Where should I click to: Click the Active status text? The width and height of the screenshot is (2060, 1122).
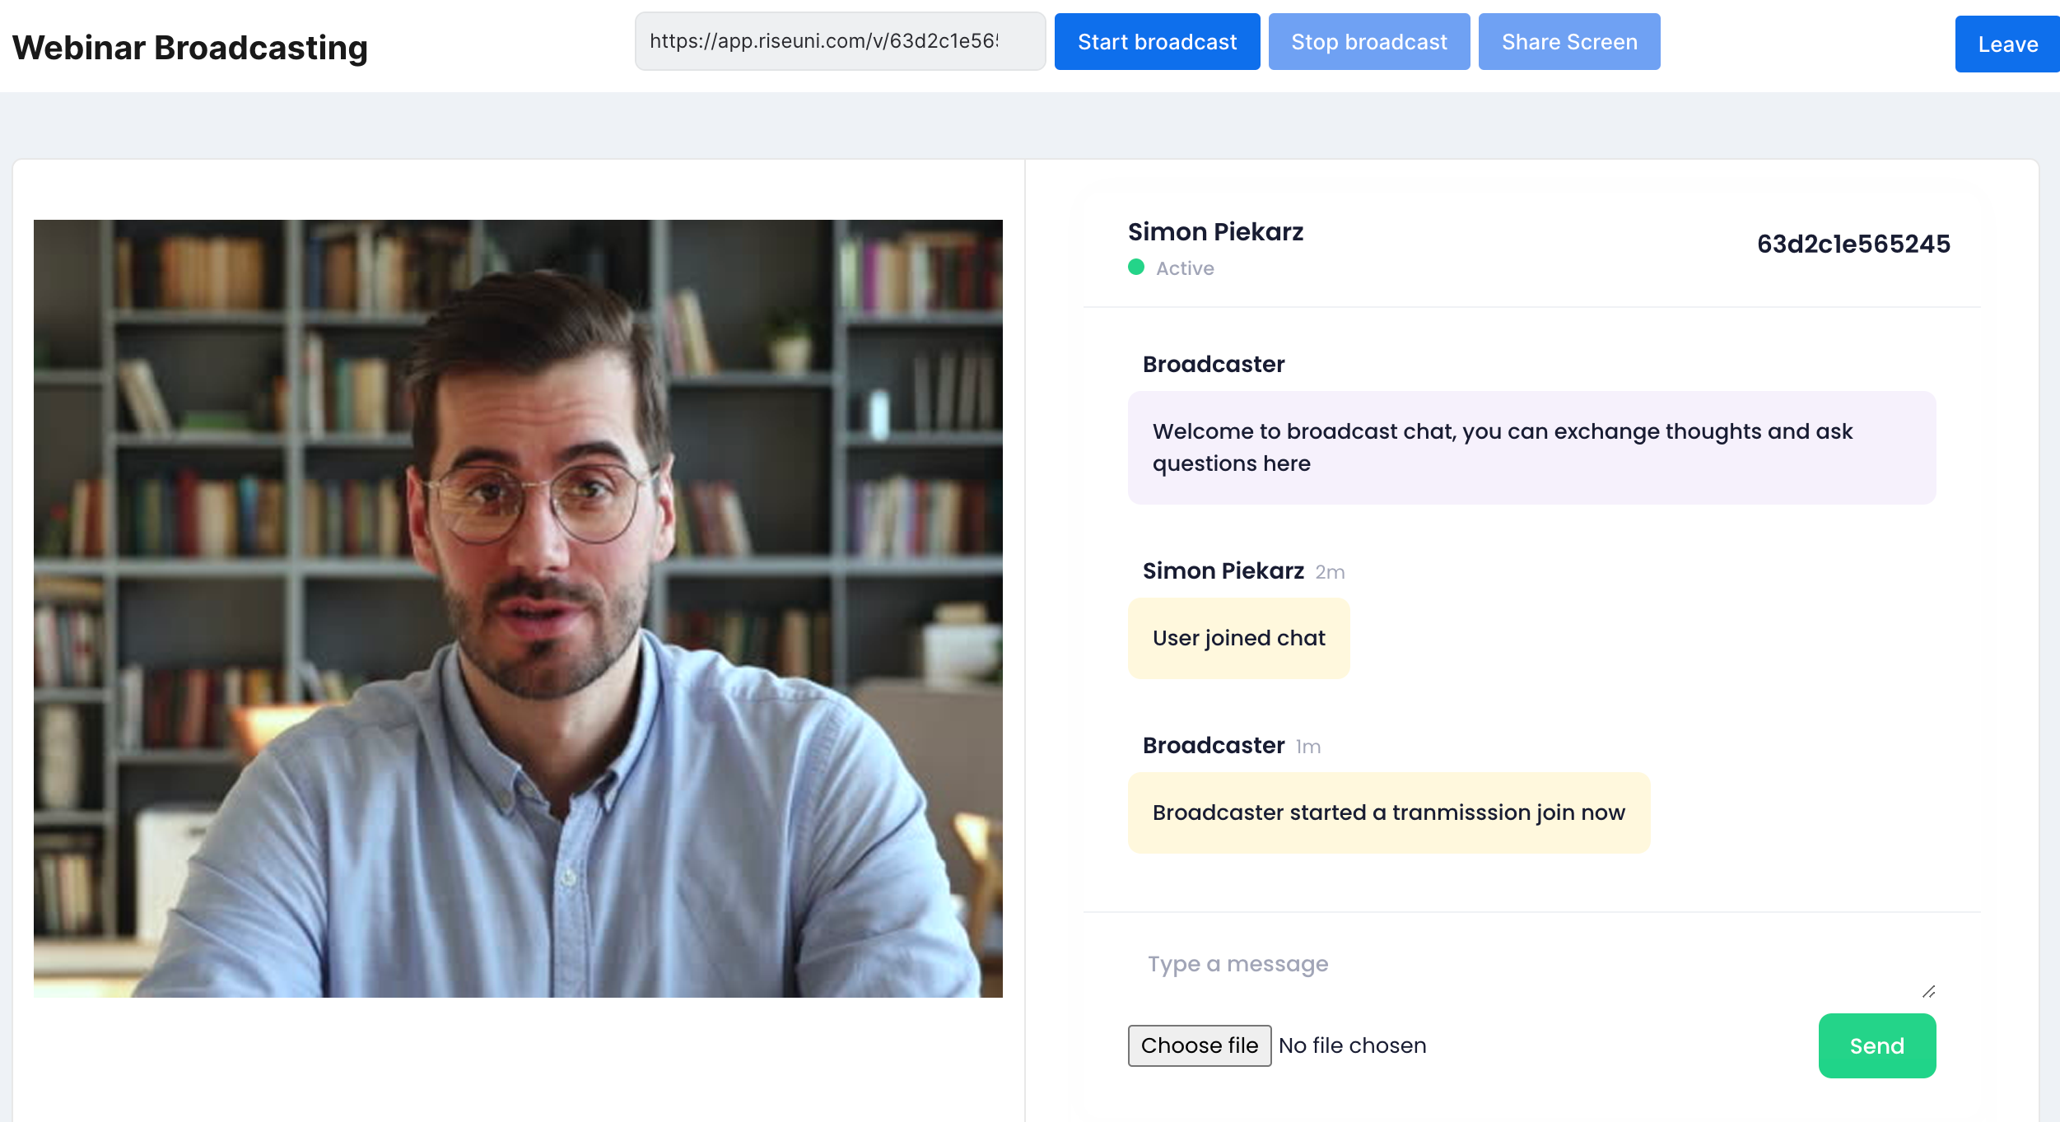(1185, 268)
